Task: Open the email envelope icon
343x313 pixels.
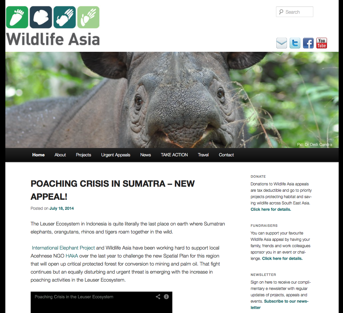Action: (282, 43)
